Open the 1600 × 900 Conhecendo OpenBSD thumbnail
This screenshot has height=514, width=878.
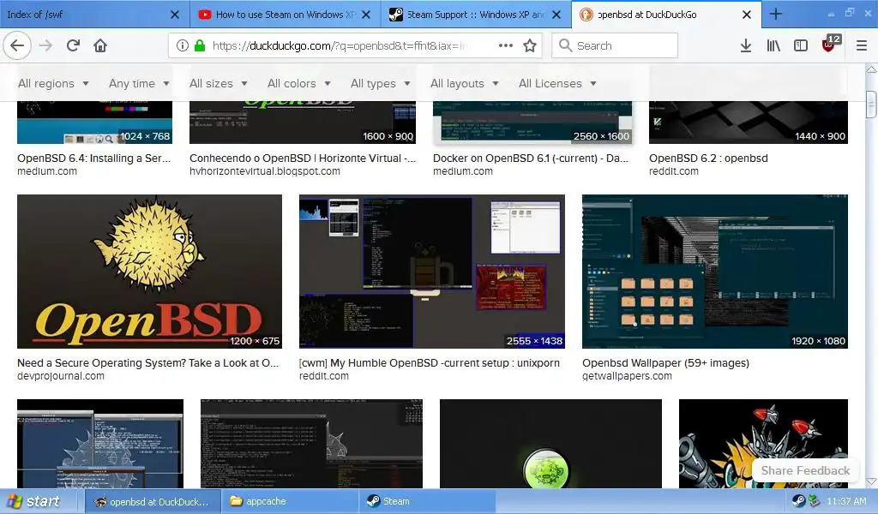point(303,123)
